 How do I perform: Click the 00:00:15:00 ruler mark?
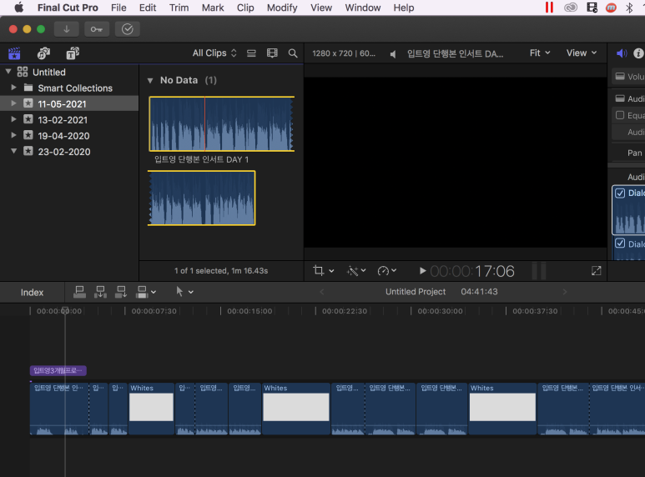(x=249, y=311)
